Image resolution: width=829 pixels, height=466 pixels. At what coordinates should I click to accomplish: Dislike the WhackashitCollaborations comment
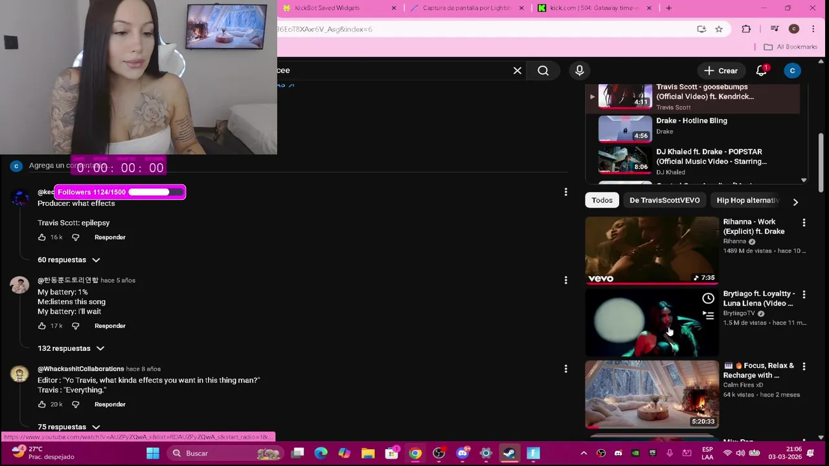75,405
